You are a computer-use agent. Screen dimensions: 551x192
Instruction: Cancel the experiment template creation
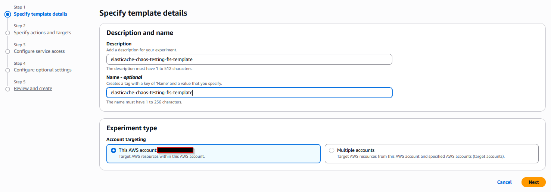504,182
